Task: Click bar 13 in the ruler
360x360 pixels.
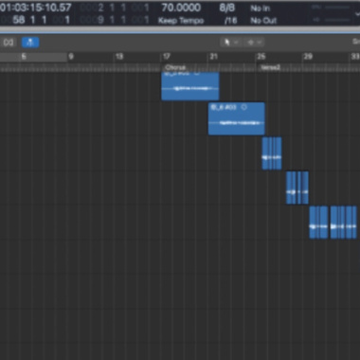Action: click(119, 57)
